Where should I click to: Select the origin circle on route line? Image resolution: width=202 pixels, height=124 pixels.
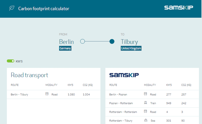click(x=83, y=42)
